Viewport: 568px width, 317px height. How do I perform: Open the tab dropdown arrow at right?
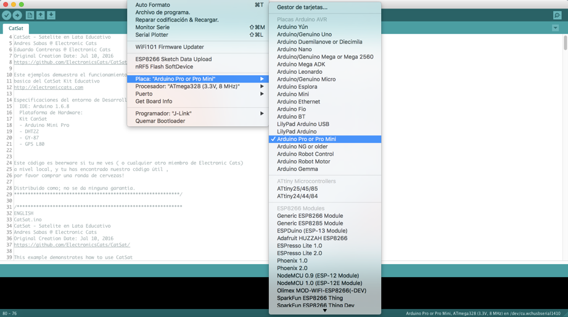555,28
